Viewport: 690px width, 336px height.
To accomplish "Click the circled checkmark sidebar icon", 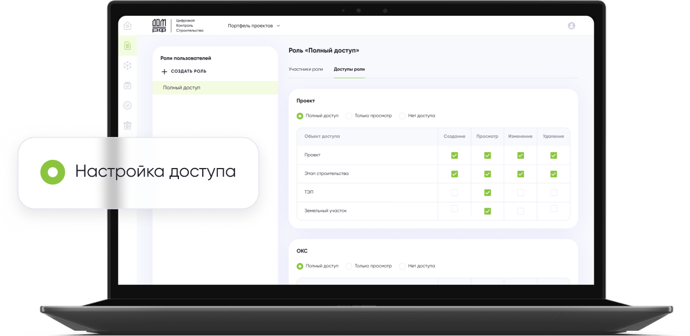I will click(x=128, y=106).
